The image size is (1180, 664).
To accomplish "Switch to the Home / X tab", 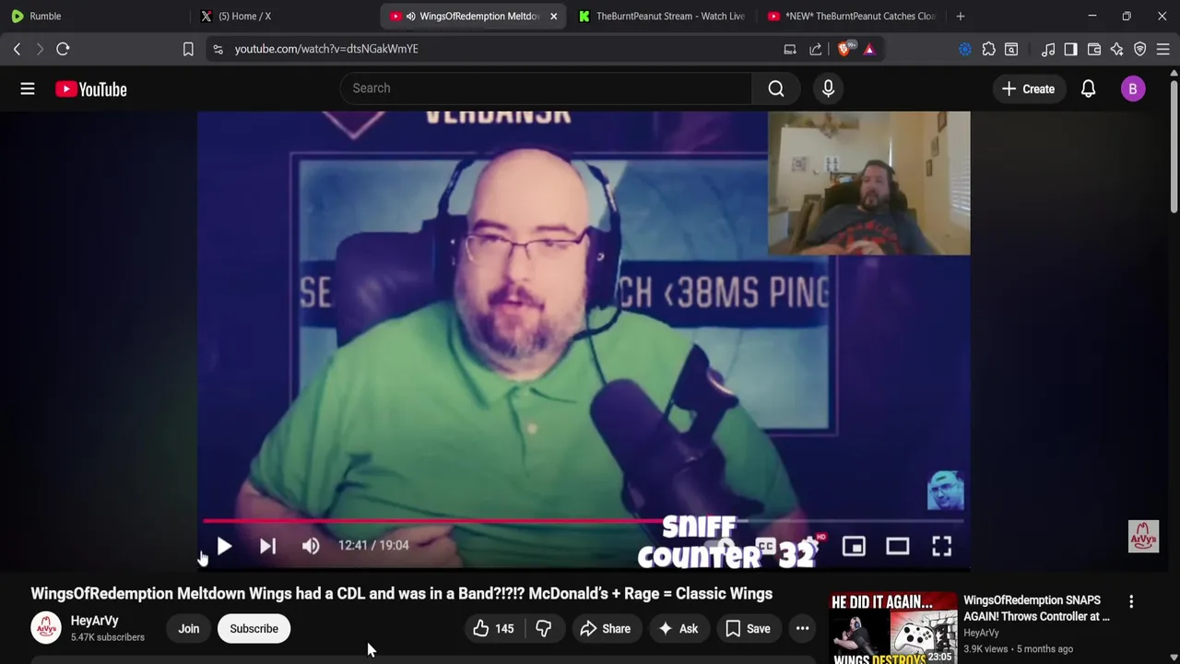I will point(286,16).
